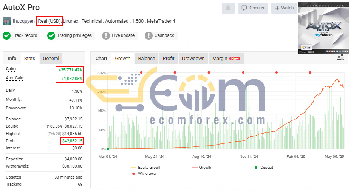
Task: Switch to the Stats tab
Action: 29,59
